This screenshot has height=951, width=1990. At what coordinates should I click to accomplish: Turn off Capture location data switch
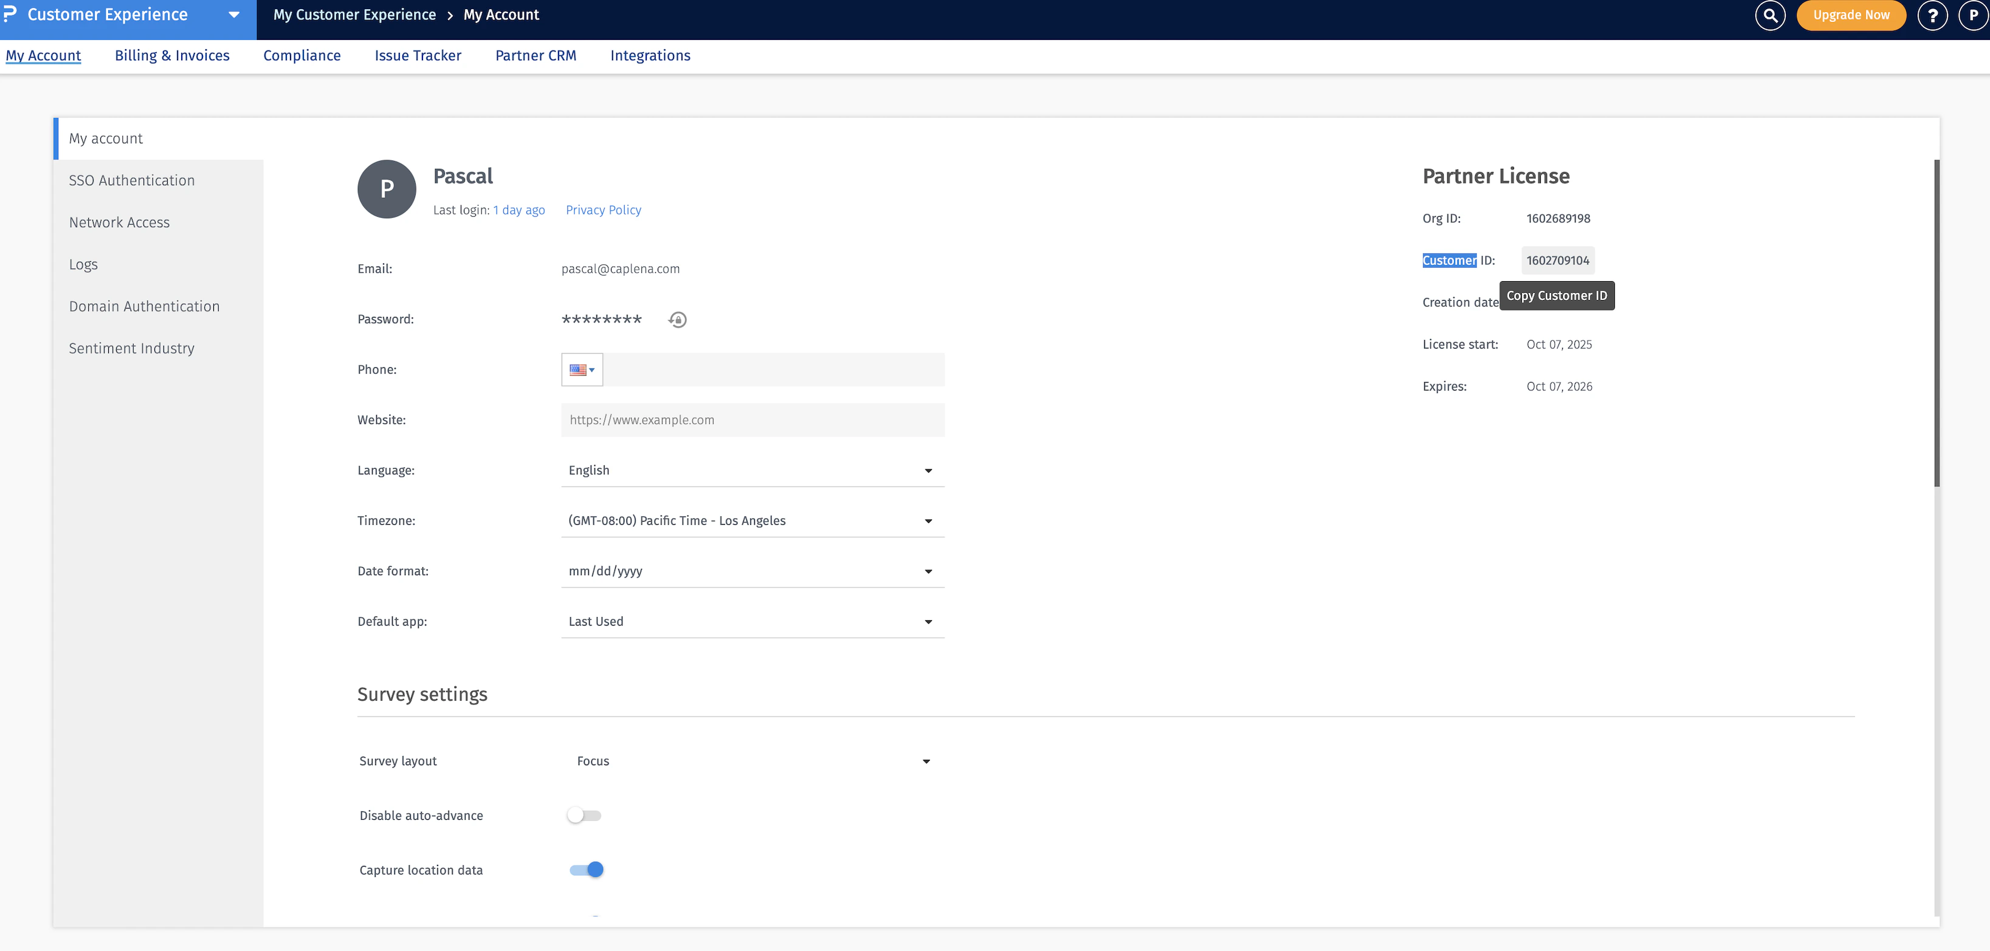pyautogui.click(x=587, y=870)
